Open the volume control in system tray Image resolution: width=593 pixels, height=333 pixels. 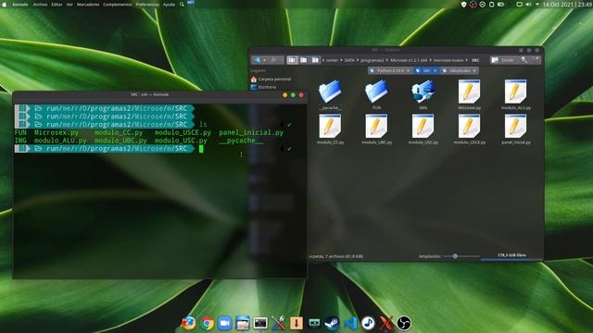tap(528, 5)
